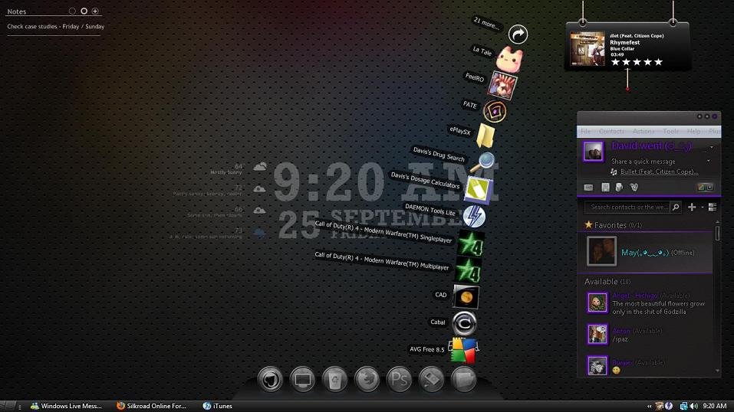Screen dimensions: 734x412
Task: Set the fifth star in song rating
Action: click(x=658, y=62)
